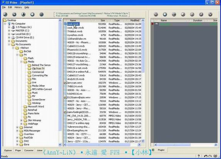Click the magnifier icon in the explorer toolbar
221x159 pixels.
5,14
